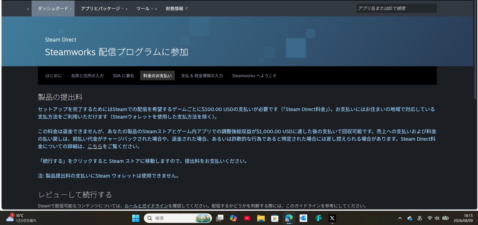478x225 pixels.
Task: Launch Copilot from the taskbar
Action: point(233,218)
